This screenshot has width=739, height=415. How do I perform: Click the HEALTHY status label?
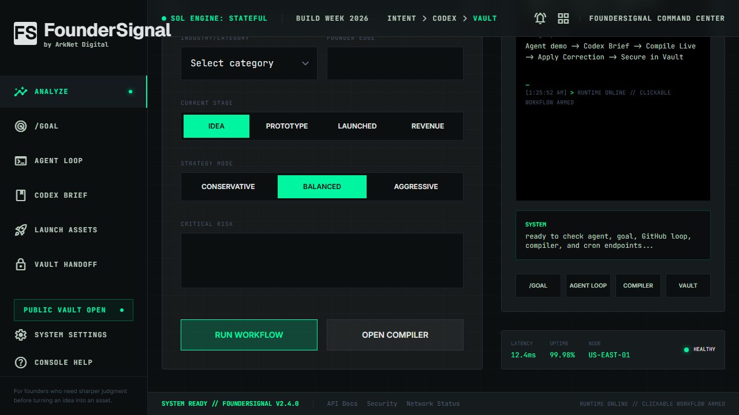(704, 349)
